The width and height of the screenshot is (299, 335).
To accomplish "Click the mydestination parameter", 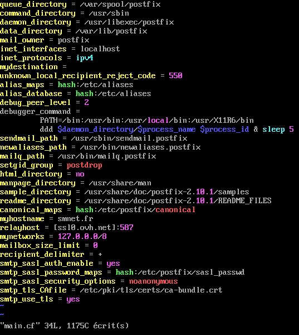I will (29, 67).
